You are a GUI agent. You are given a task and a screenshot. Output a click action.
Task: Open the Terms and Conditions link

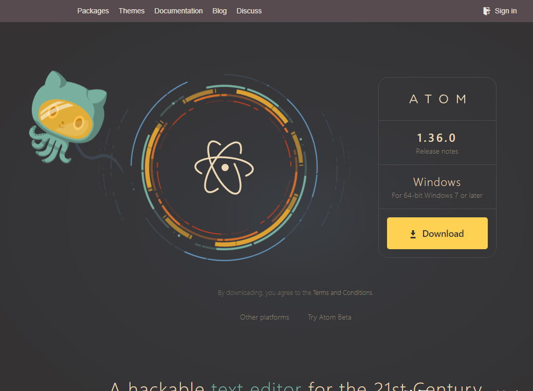(343, 292)
